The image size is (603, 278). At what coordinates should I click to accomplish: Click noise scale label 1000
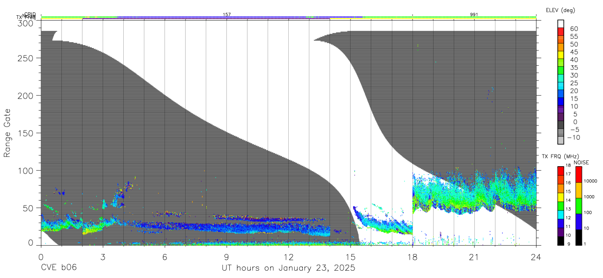[589, 197]
